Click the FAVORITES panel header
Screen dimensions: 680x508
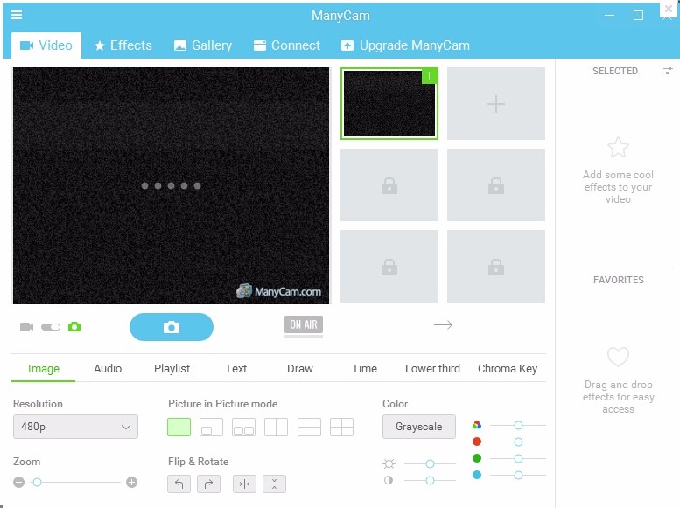[x=619, y=280]
